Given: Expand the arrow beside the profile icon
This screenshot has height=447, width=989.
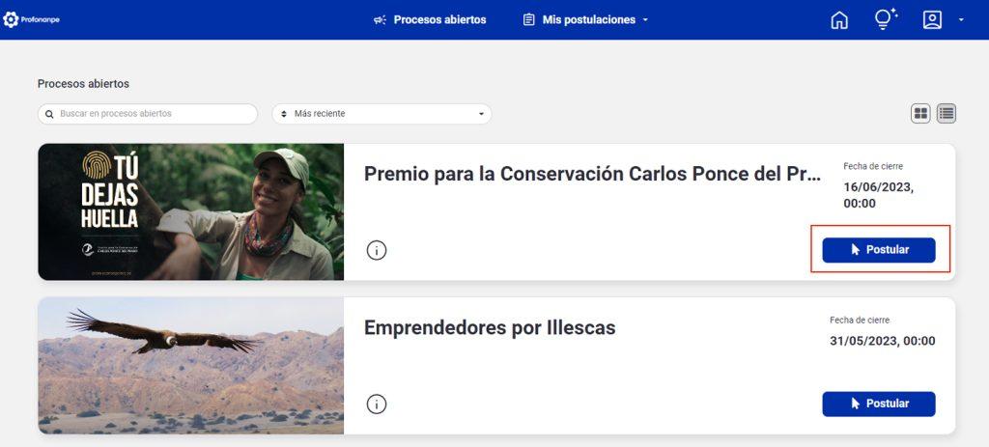Looking at the screenshot, I should (x=961, y=20).
